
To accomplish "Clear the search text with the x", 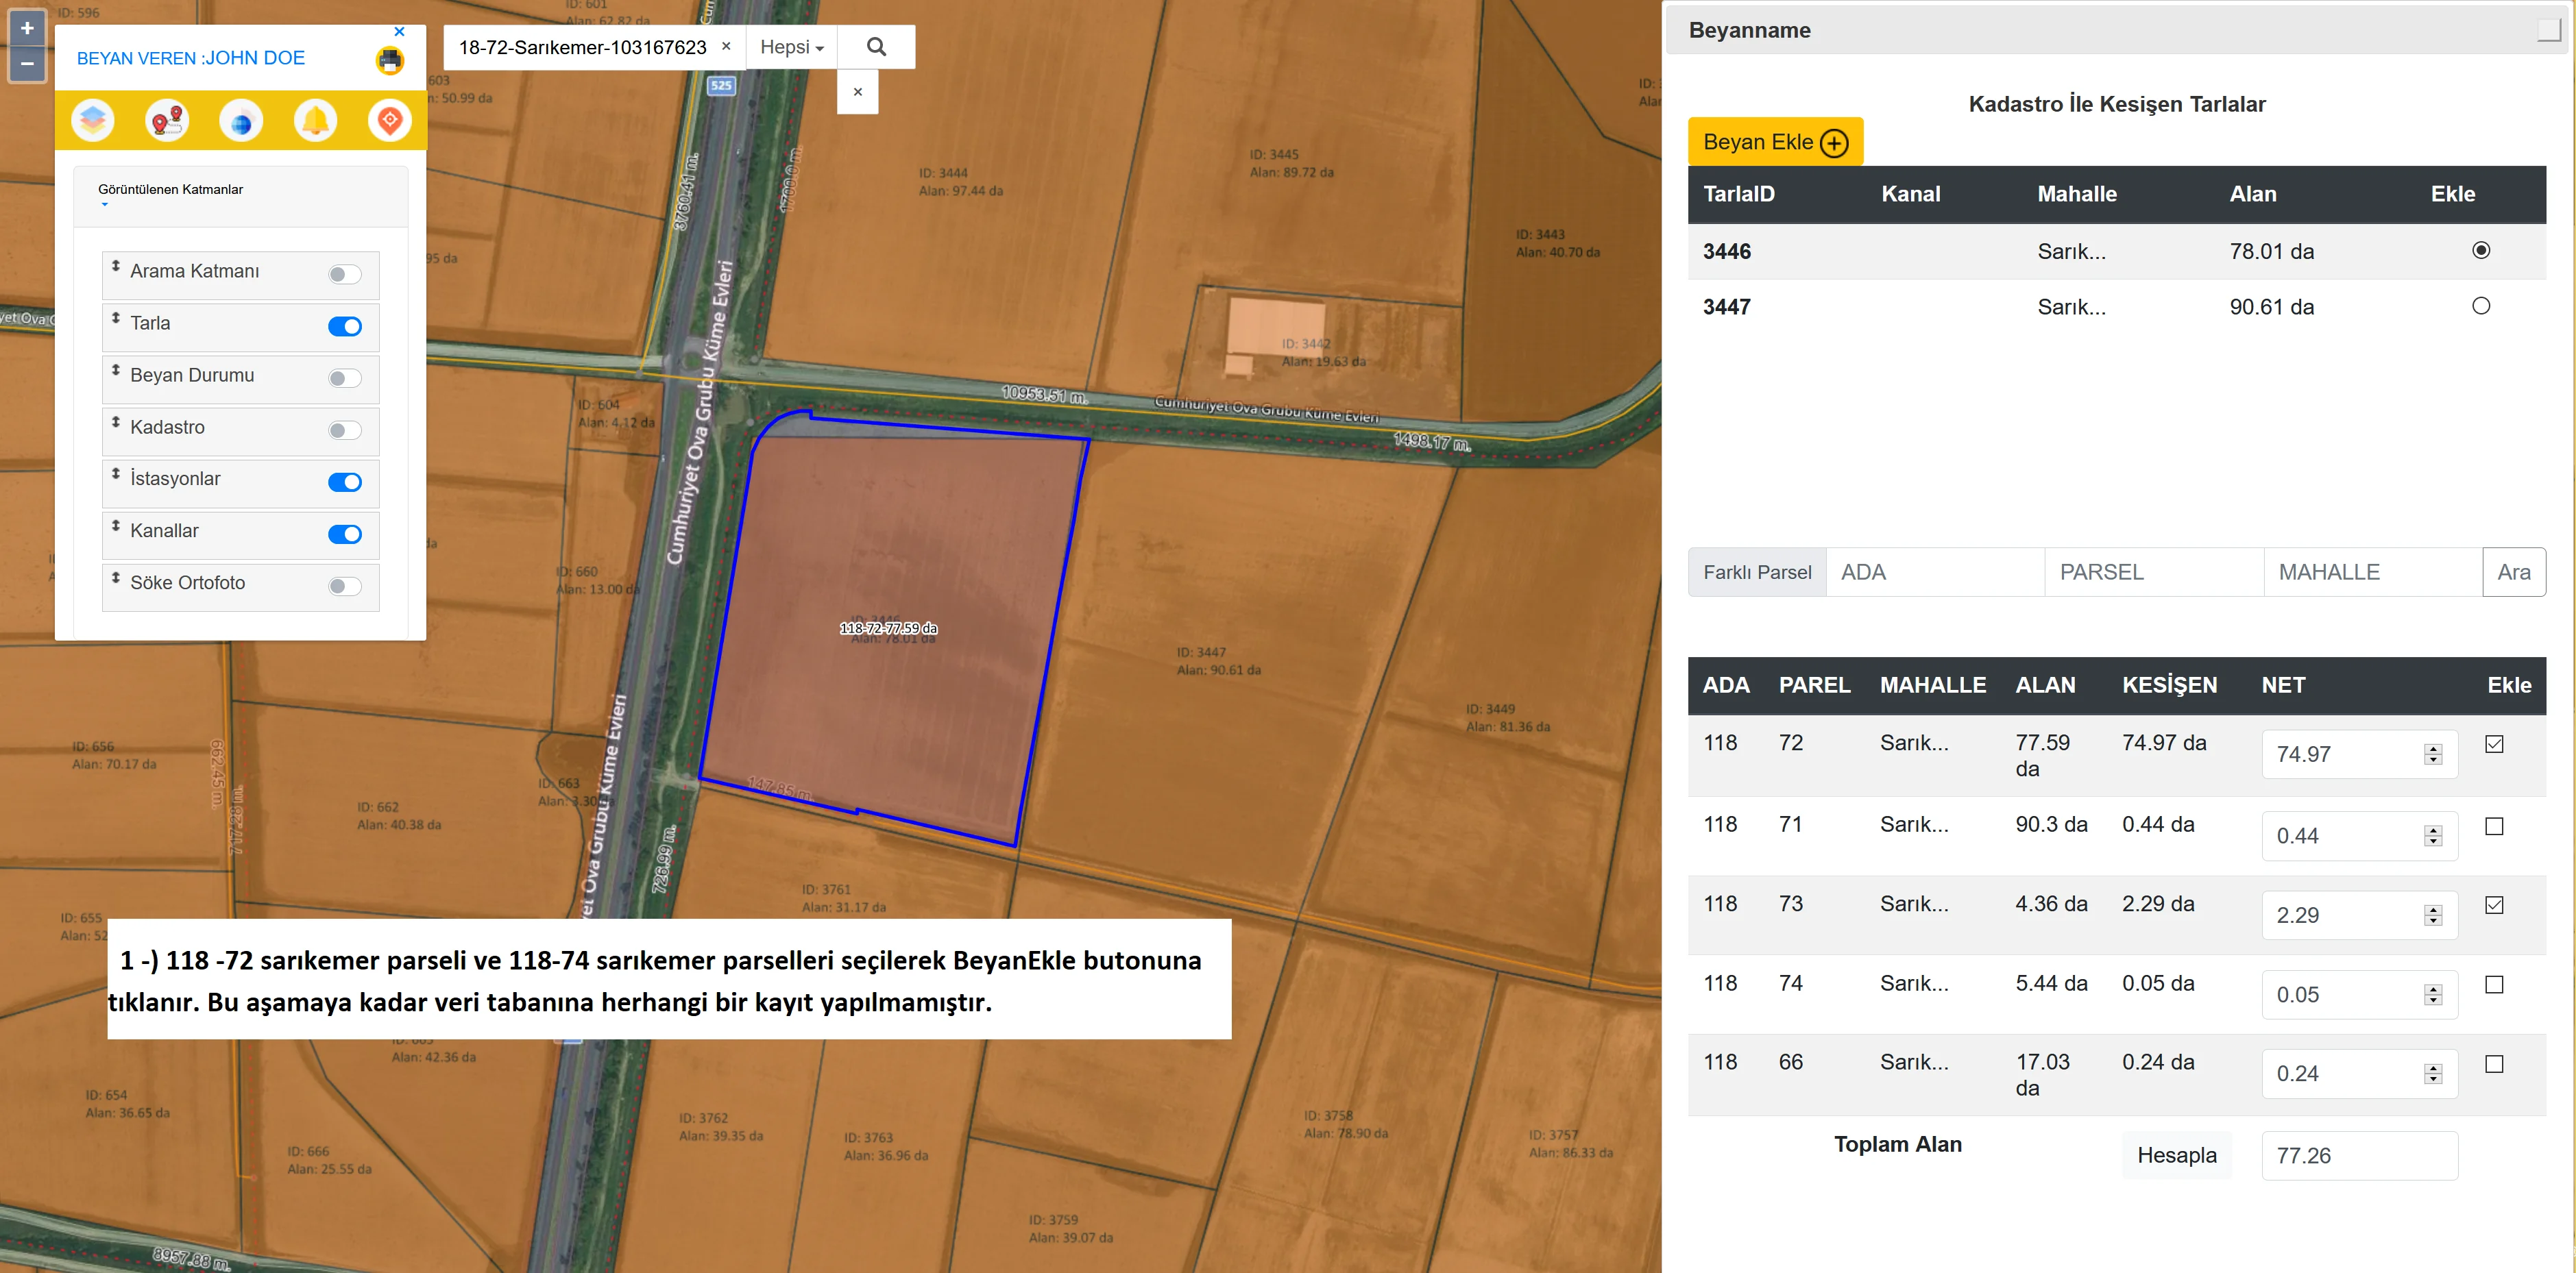I will pyautogui.click(x=726, y=46).
